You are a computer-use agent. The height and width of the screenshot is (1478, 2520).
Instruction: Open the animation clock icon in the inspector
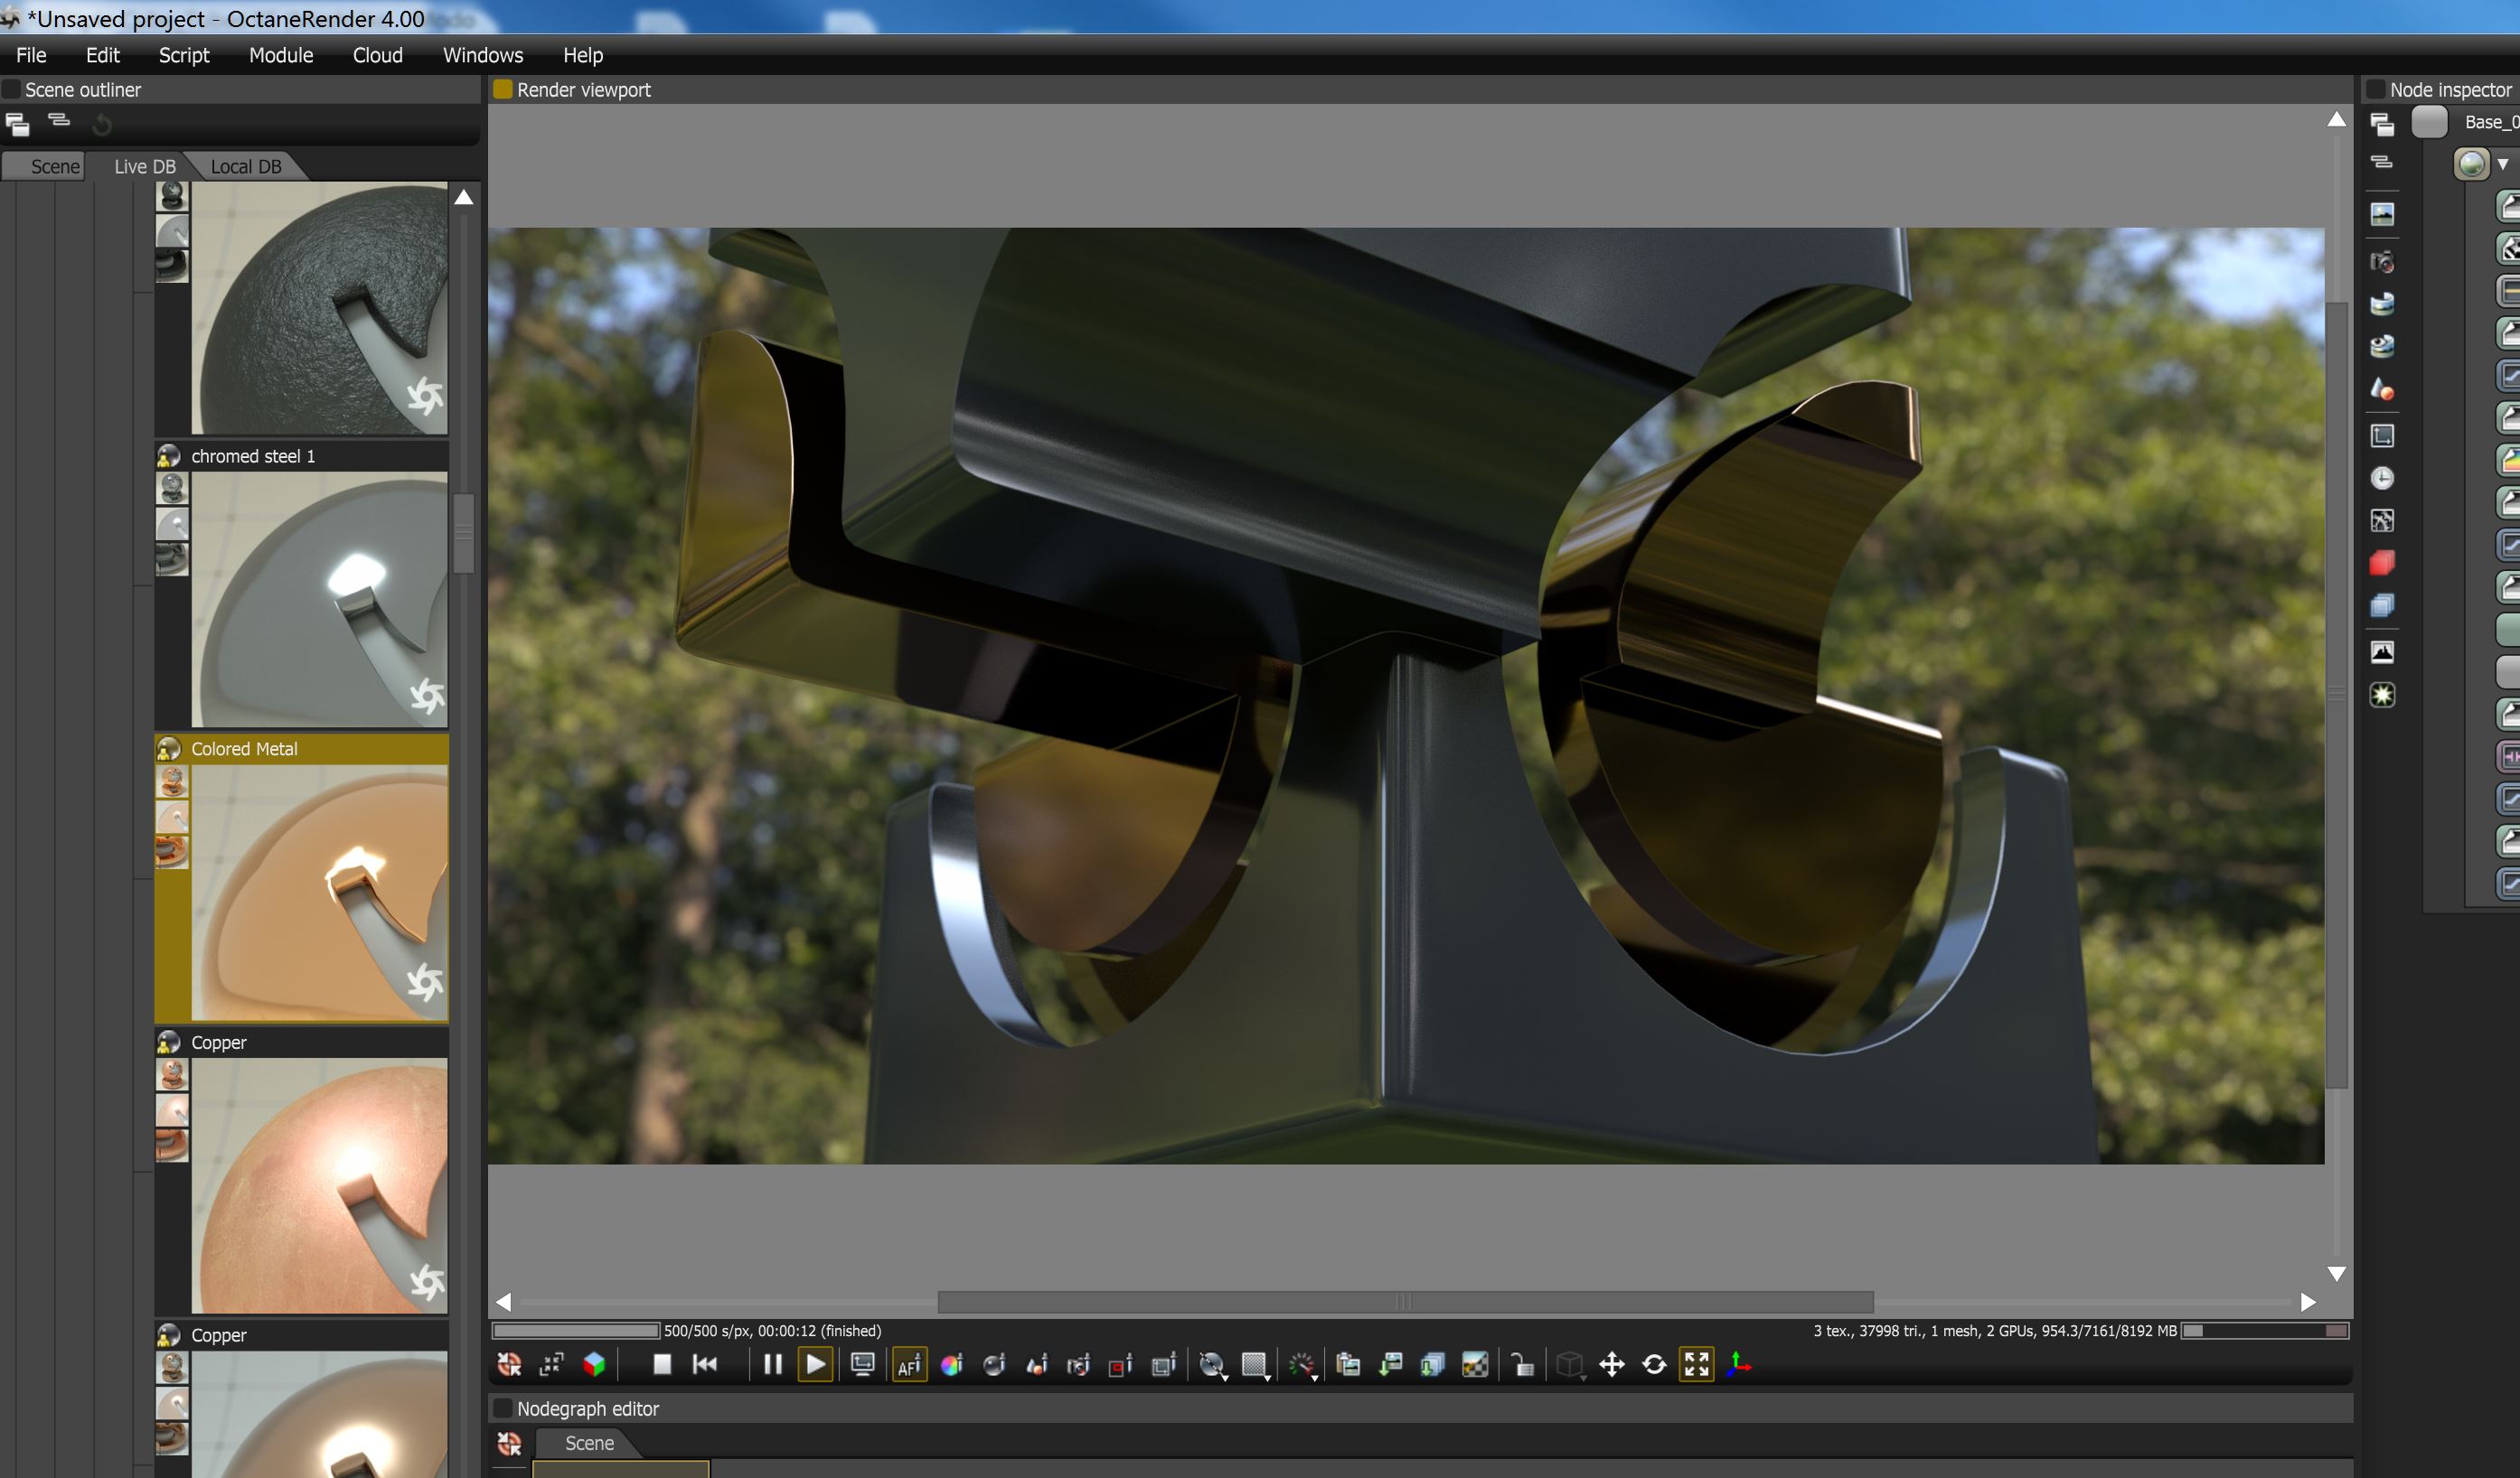tap(2382, 479)
